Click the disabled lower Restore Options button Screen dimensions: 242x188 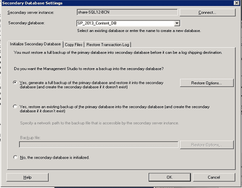(207, 145)
